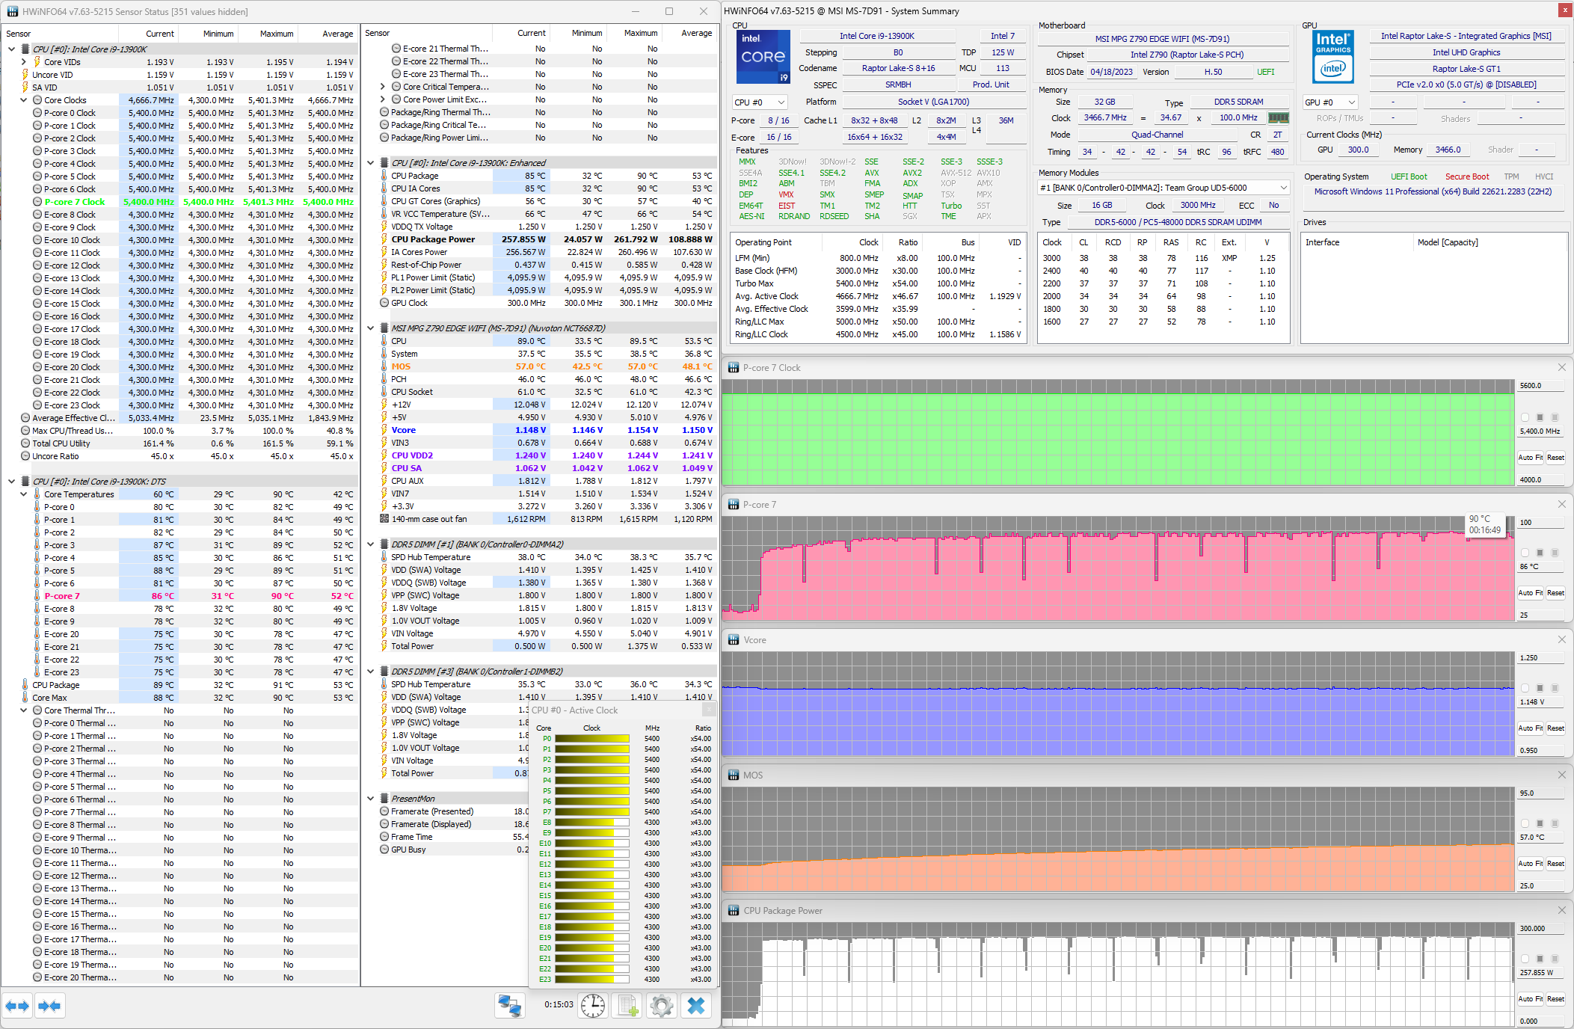1574x1029 pixels.
Task: Collapse the Core Clocks tree group
Action: (23, 100)
